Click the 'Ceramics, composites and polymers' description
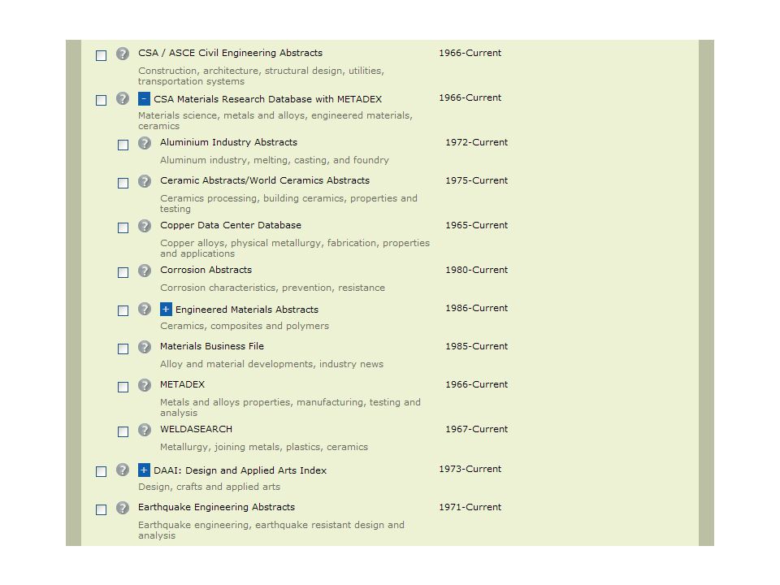 click(245, 326)
